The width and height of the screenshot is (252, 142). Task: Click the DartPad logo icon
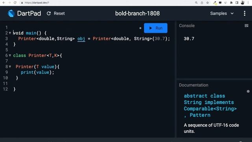[x=11, y=13]
